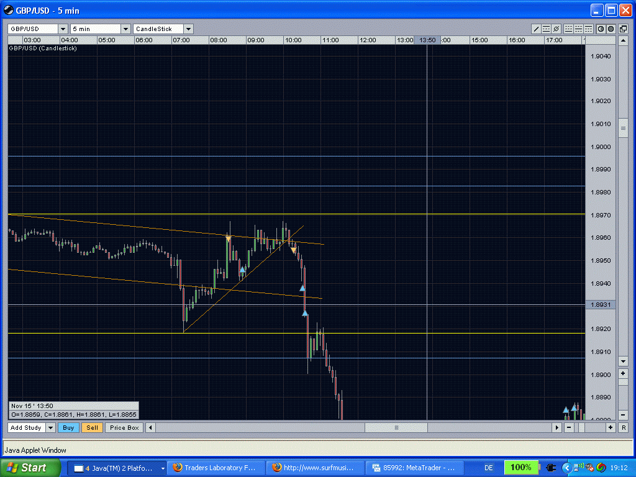The image size is (636, 477).
Task: Click the 1.8931 current price label
Action: (601, 304)
